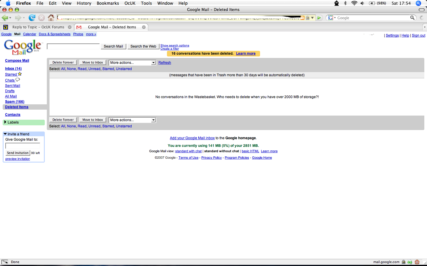The width and height of the screenshot is (427, 266).
Task: Open Spotlight search in the menu bar
Action: pyautogui.click(x=418, y=3)
